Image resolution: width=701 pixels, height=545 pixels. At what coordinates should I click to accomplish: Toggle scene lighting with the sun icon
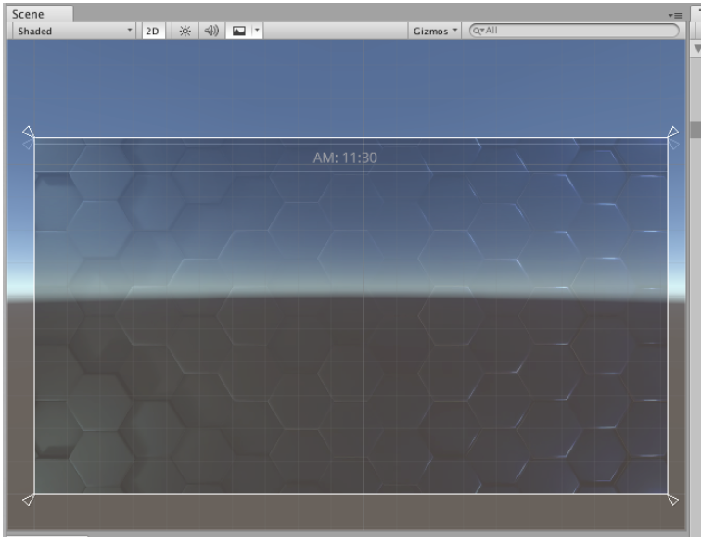point(185,31)
